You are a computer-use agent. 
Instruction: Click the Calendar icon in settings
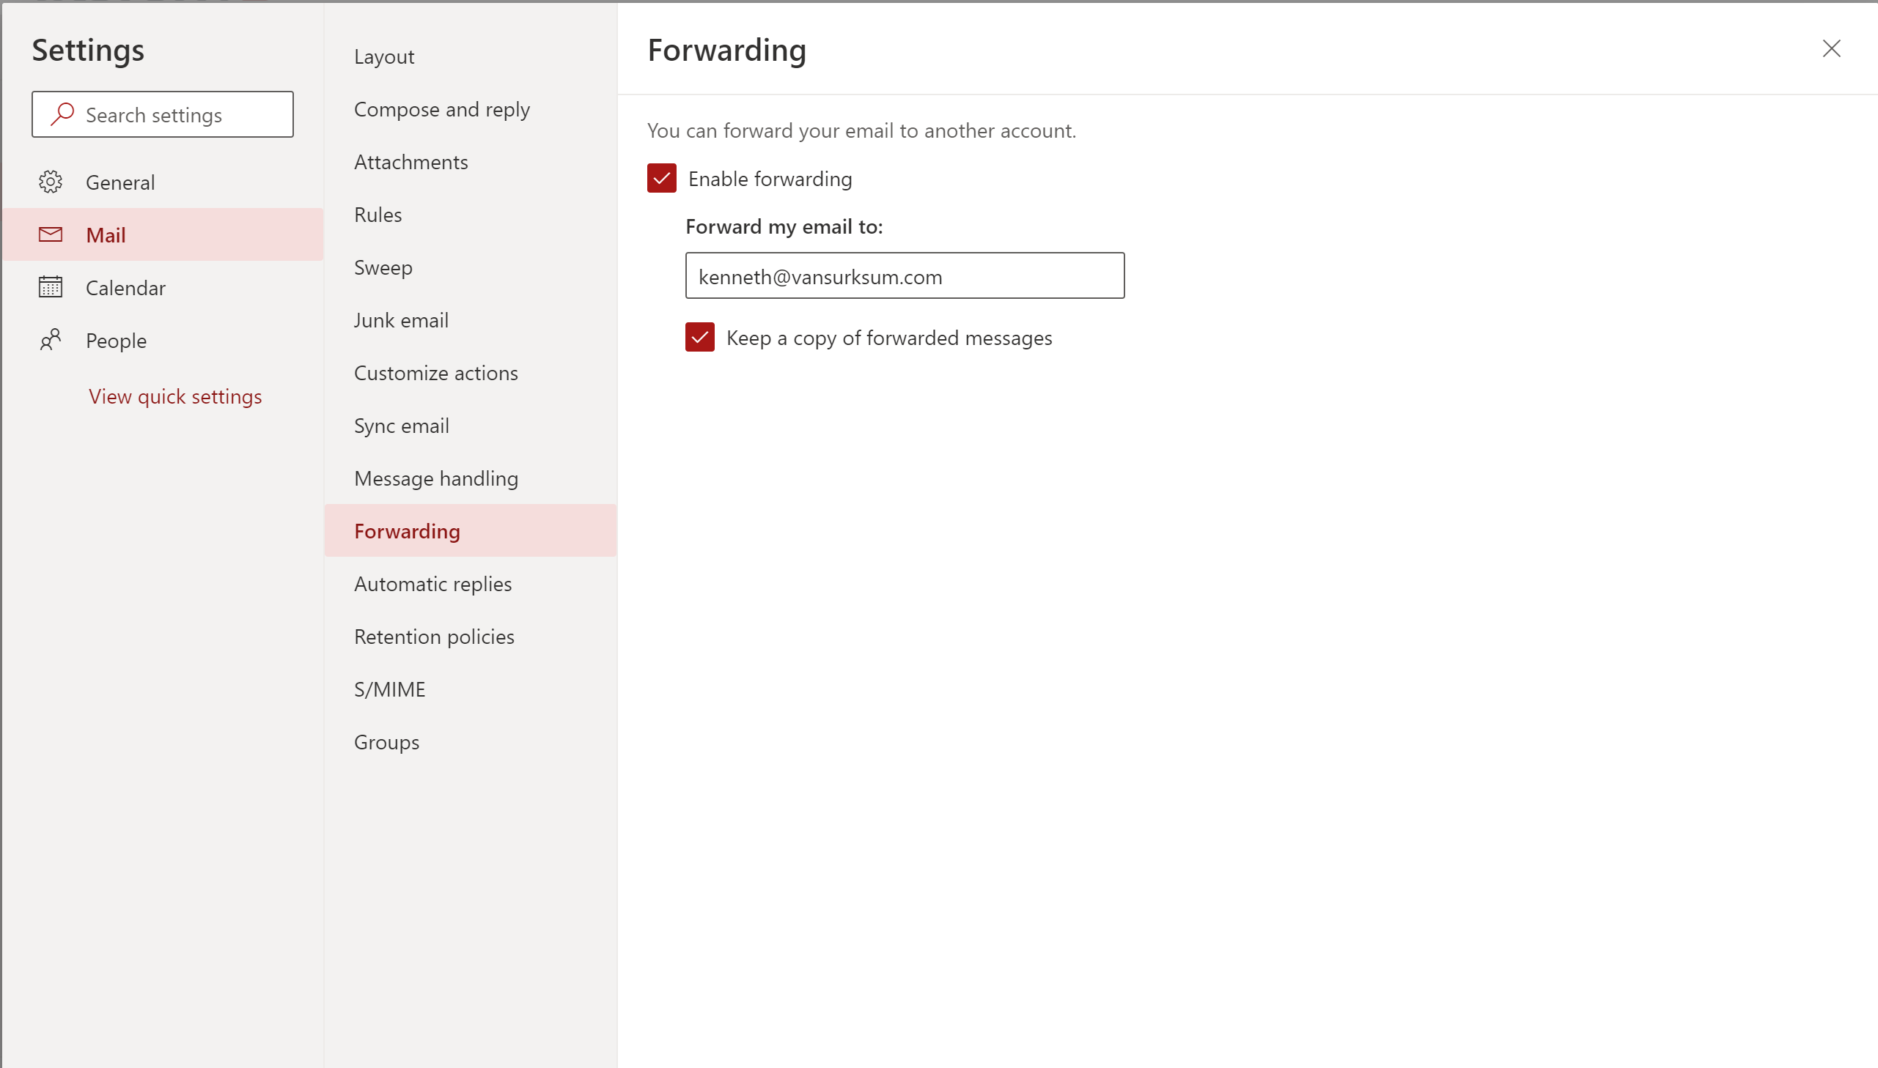pos(51,287)
